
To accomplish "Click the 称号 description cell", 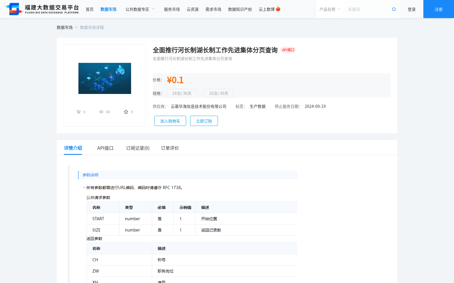I will point(225,260).
